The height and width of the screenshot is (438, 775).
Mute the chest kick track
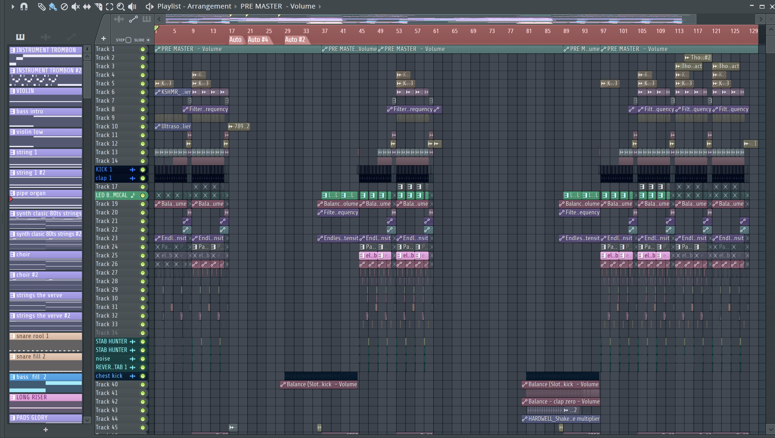[x=143, y=376]
